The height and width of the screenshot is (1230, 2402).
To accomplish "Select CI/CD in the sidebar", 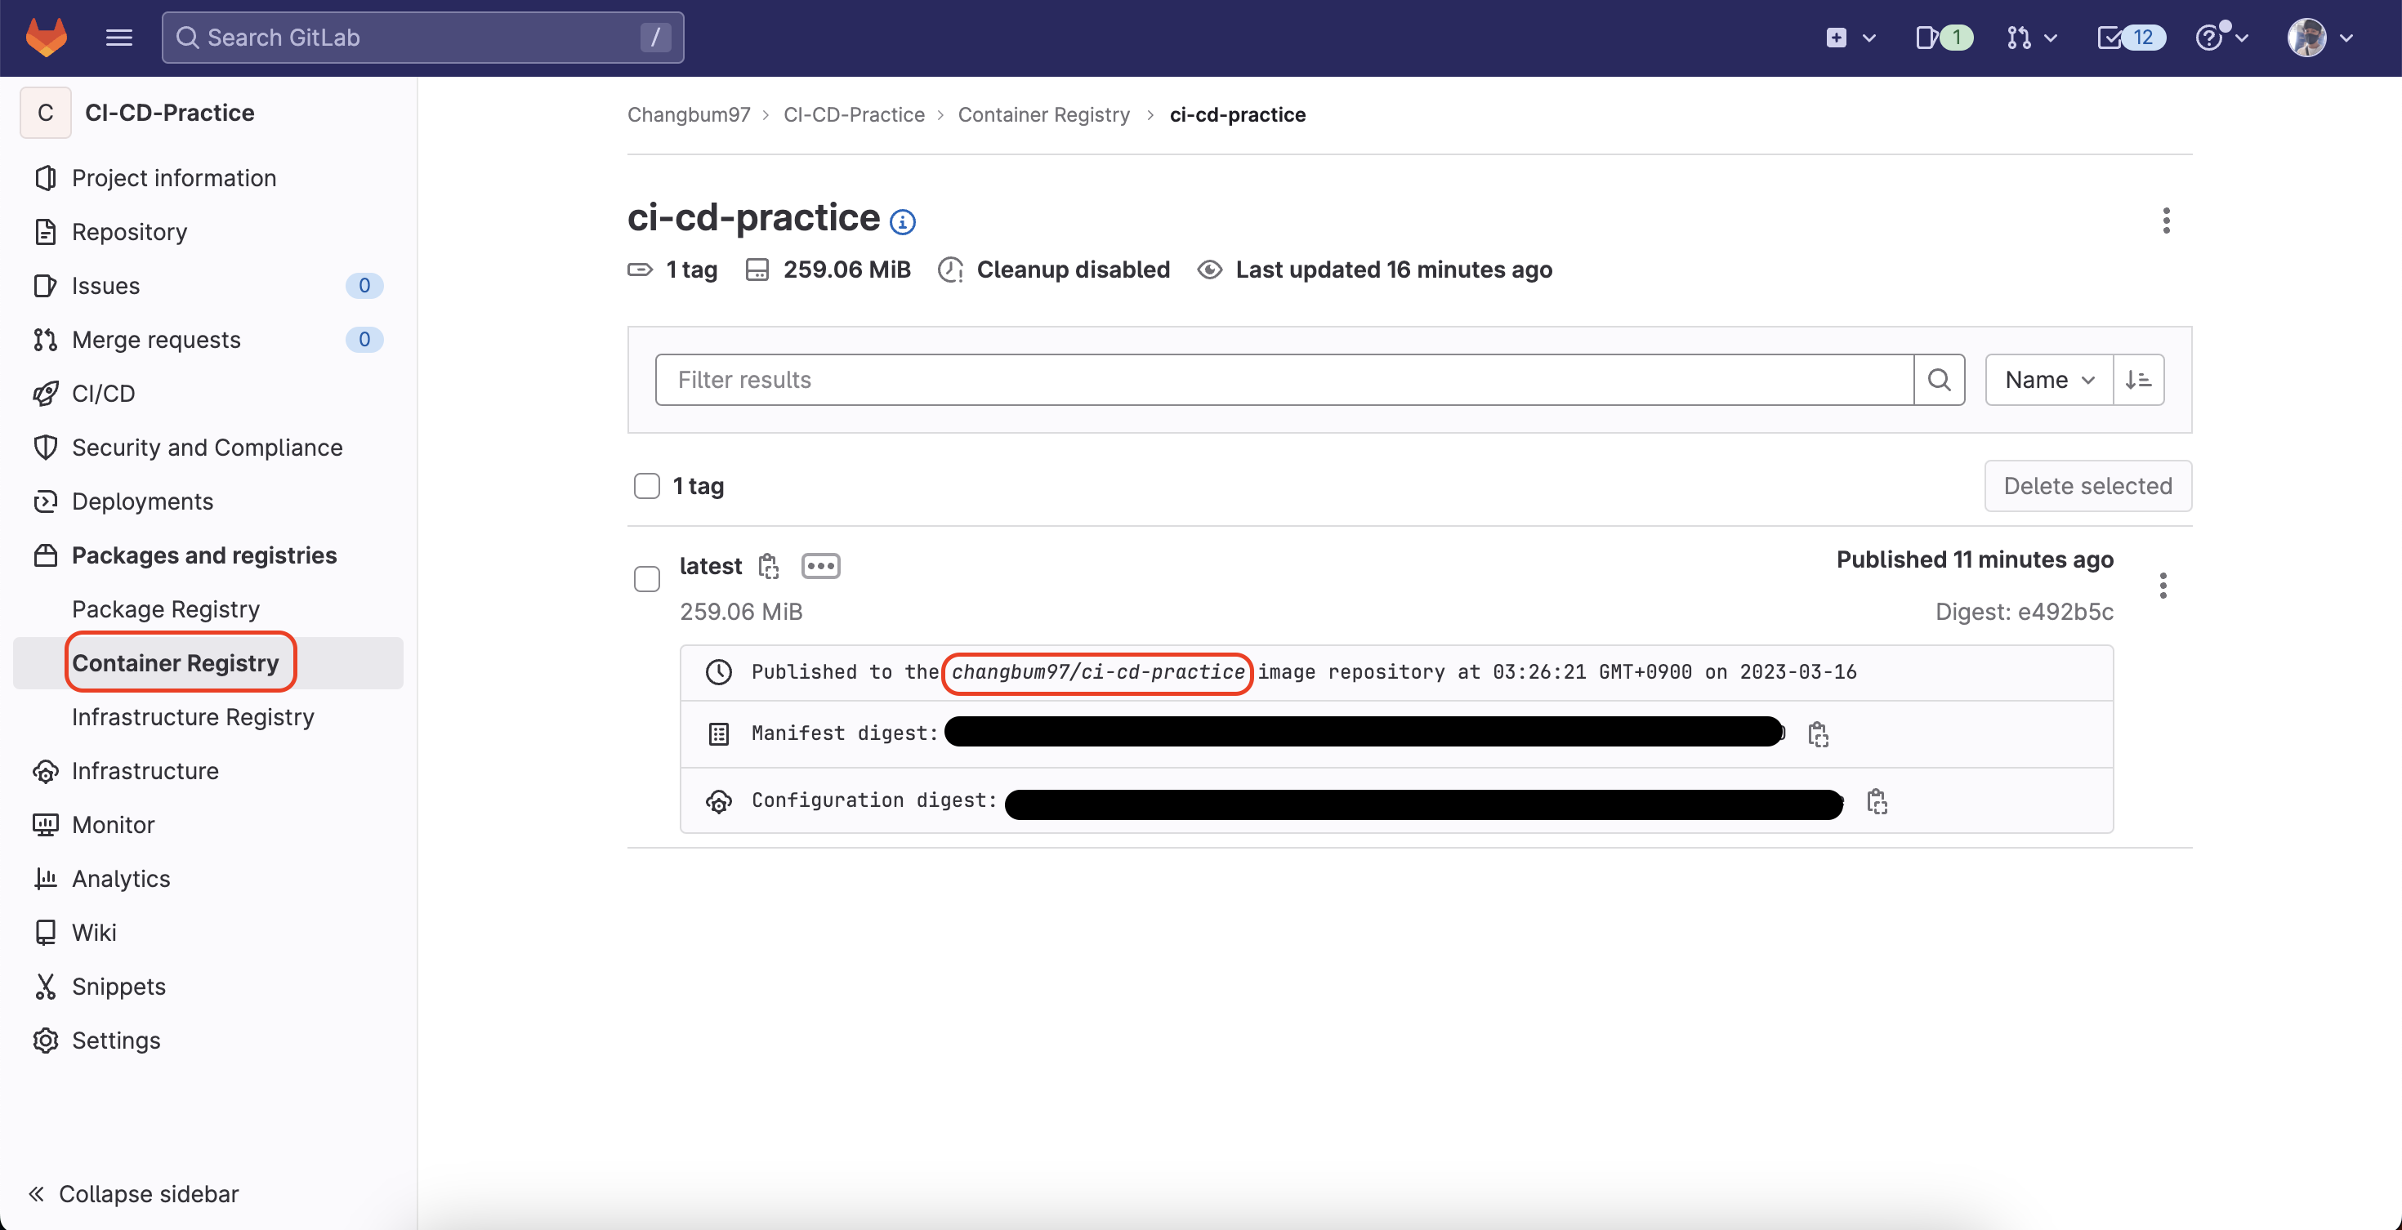I will pos(104,393).
